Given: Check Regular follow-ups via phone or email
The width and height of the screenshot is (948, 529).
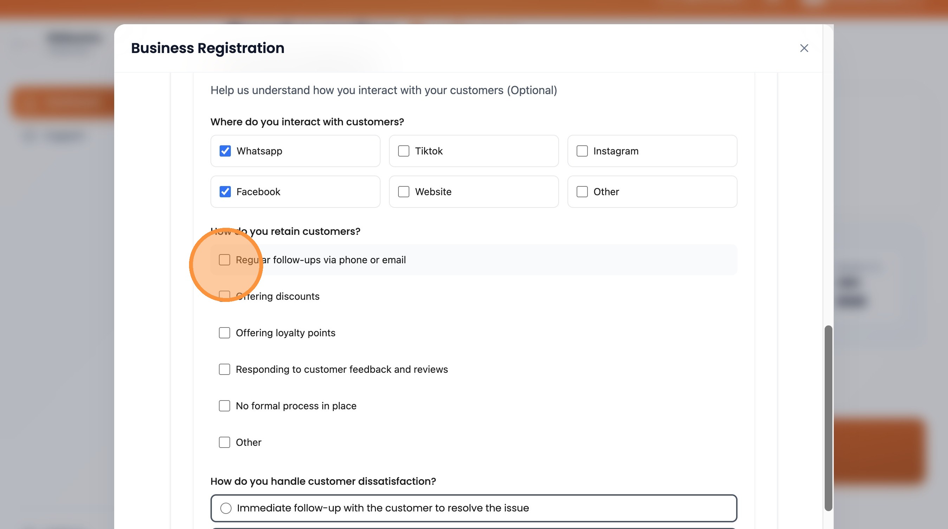Looking at the screenshot, I should coord(224,260).
